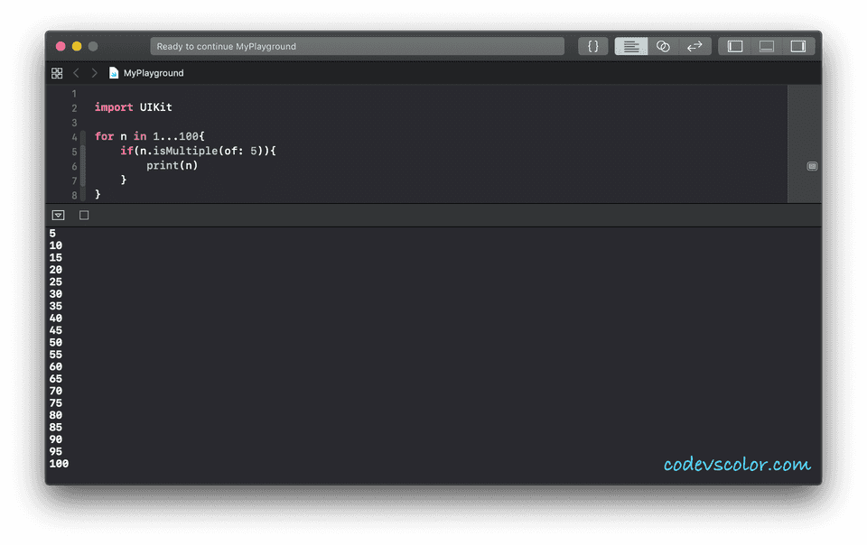Click line number 4 in the gutter
This screenshot has height=545, width=867.
tap(74, 136)
